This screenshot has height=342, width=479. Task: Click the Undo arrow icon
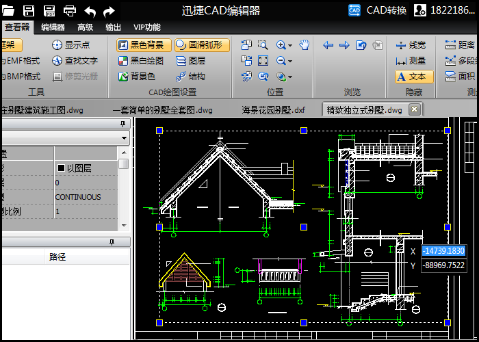(x=90, y=10)
